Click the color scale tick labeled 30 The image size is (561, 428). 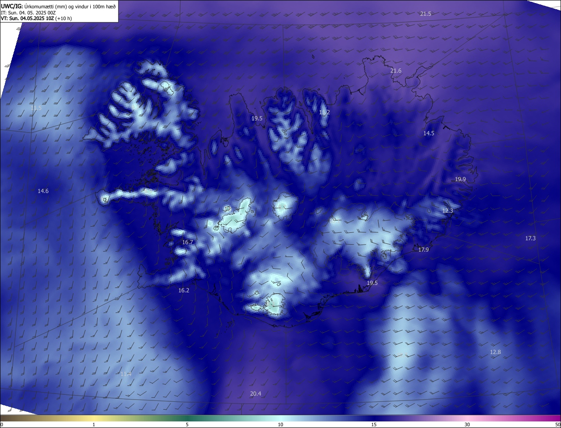click(x=467, y=424)
